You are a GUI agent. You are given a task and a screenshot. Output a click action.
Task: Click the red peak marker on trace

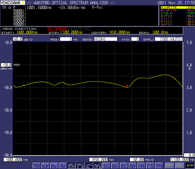pyautogui.click(x=127, y=86)
